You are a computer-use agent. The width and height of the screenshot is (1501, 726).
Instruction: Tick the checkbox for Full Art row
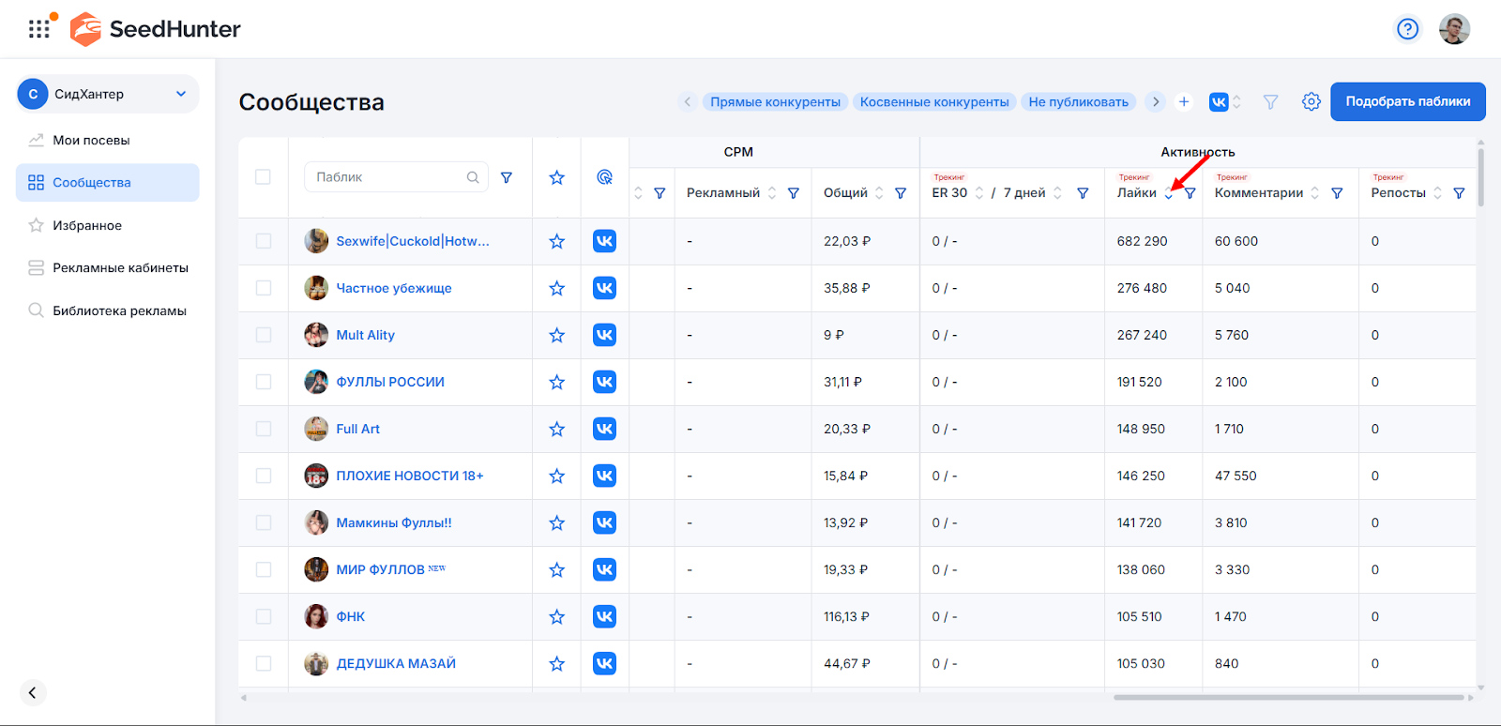[x=264, y=429]
